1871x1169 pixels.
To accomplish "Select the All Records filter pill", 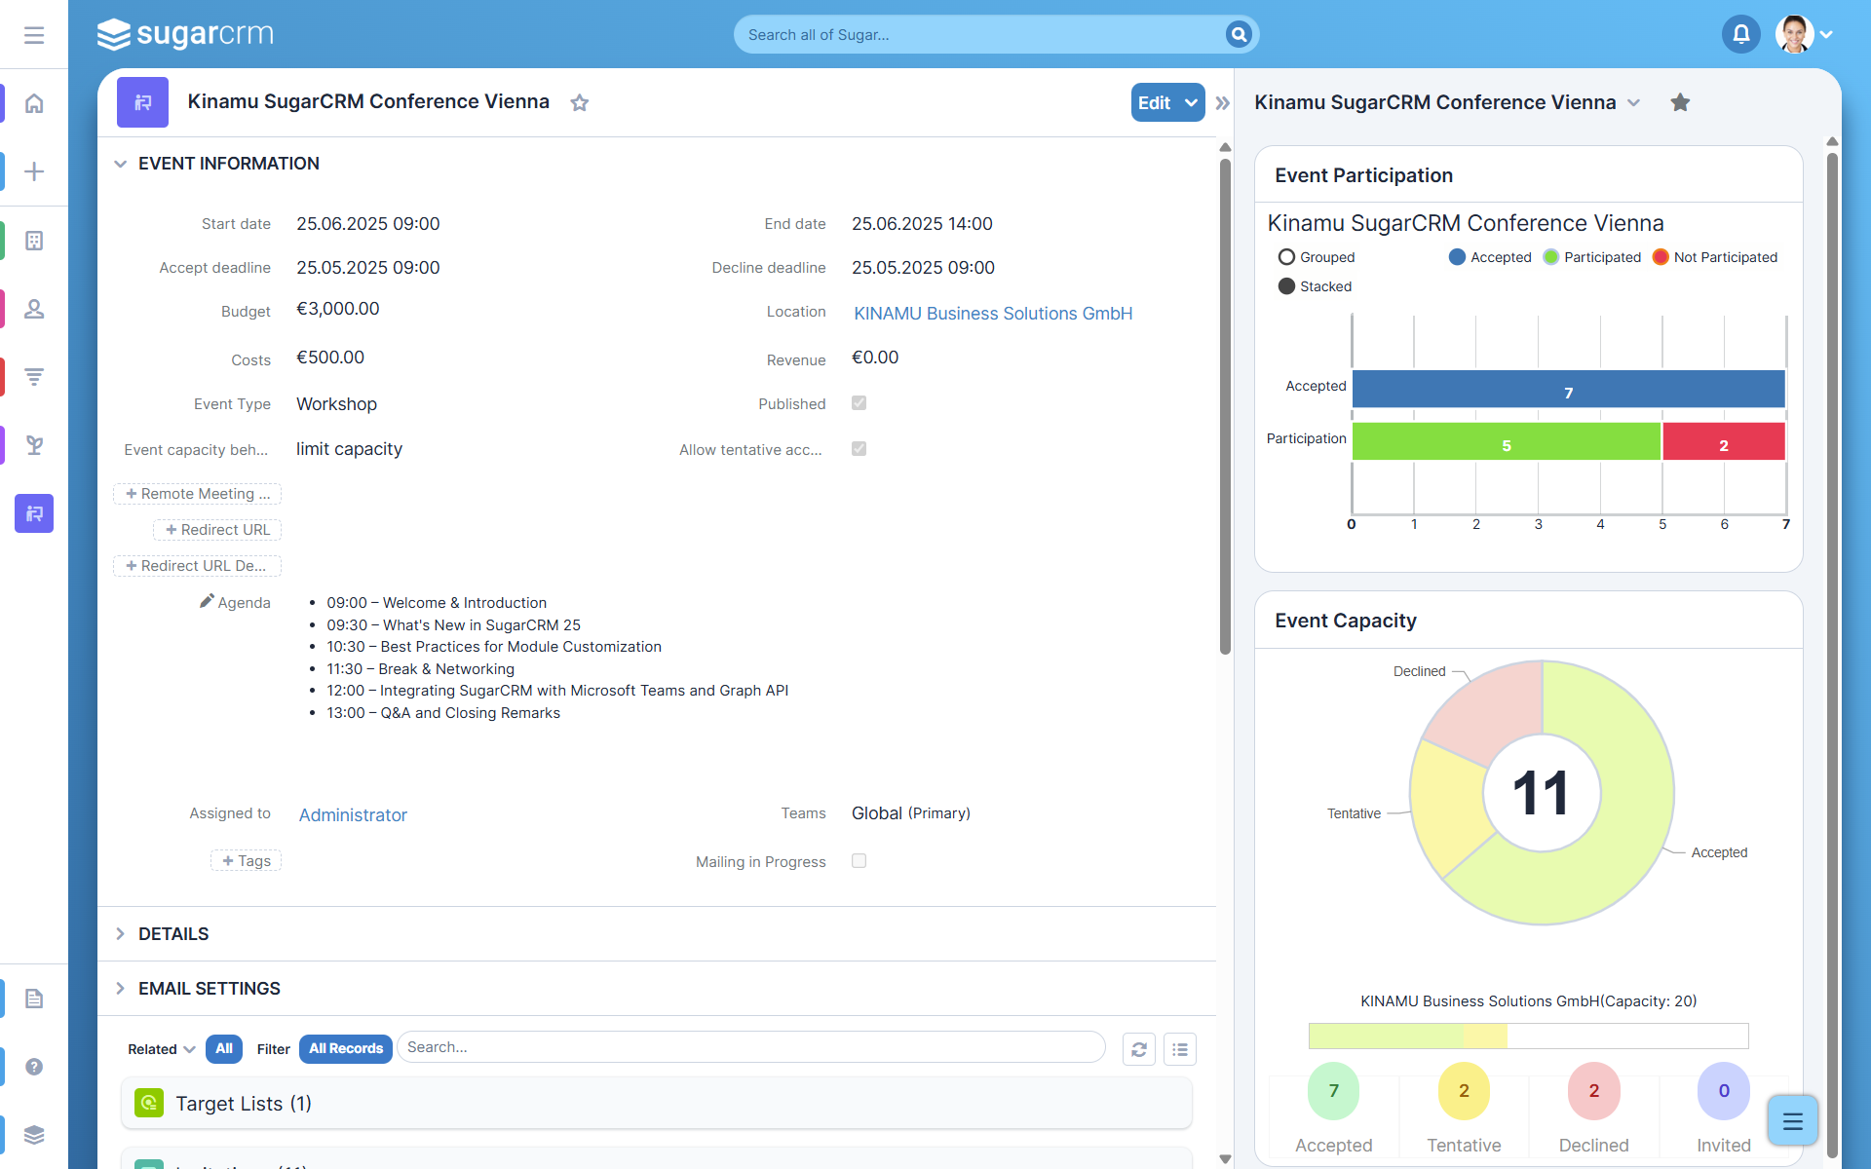I will click(x=345, y=1049).
